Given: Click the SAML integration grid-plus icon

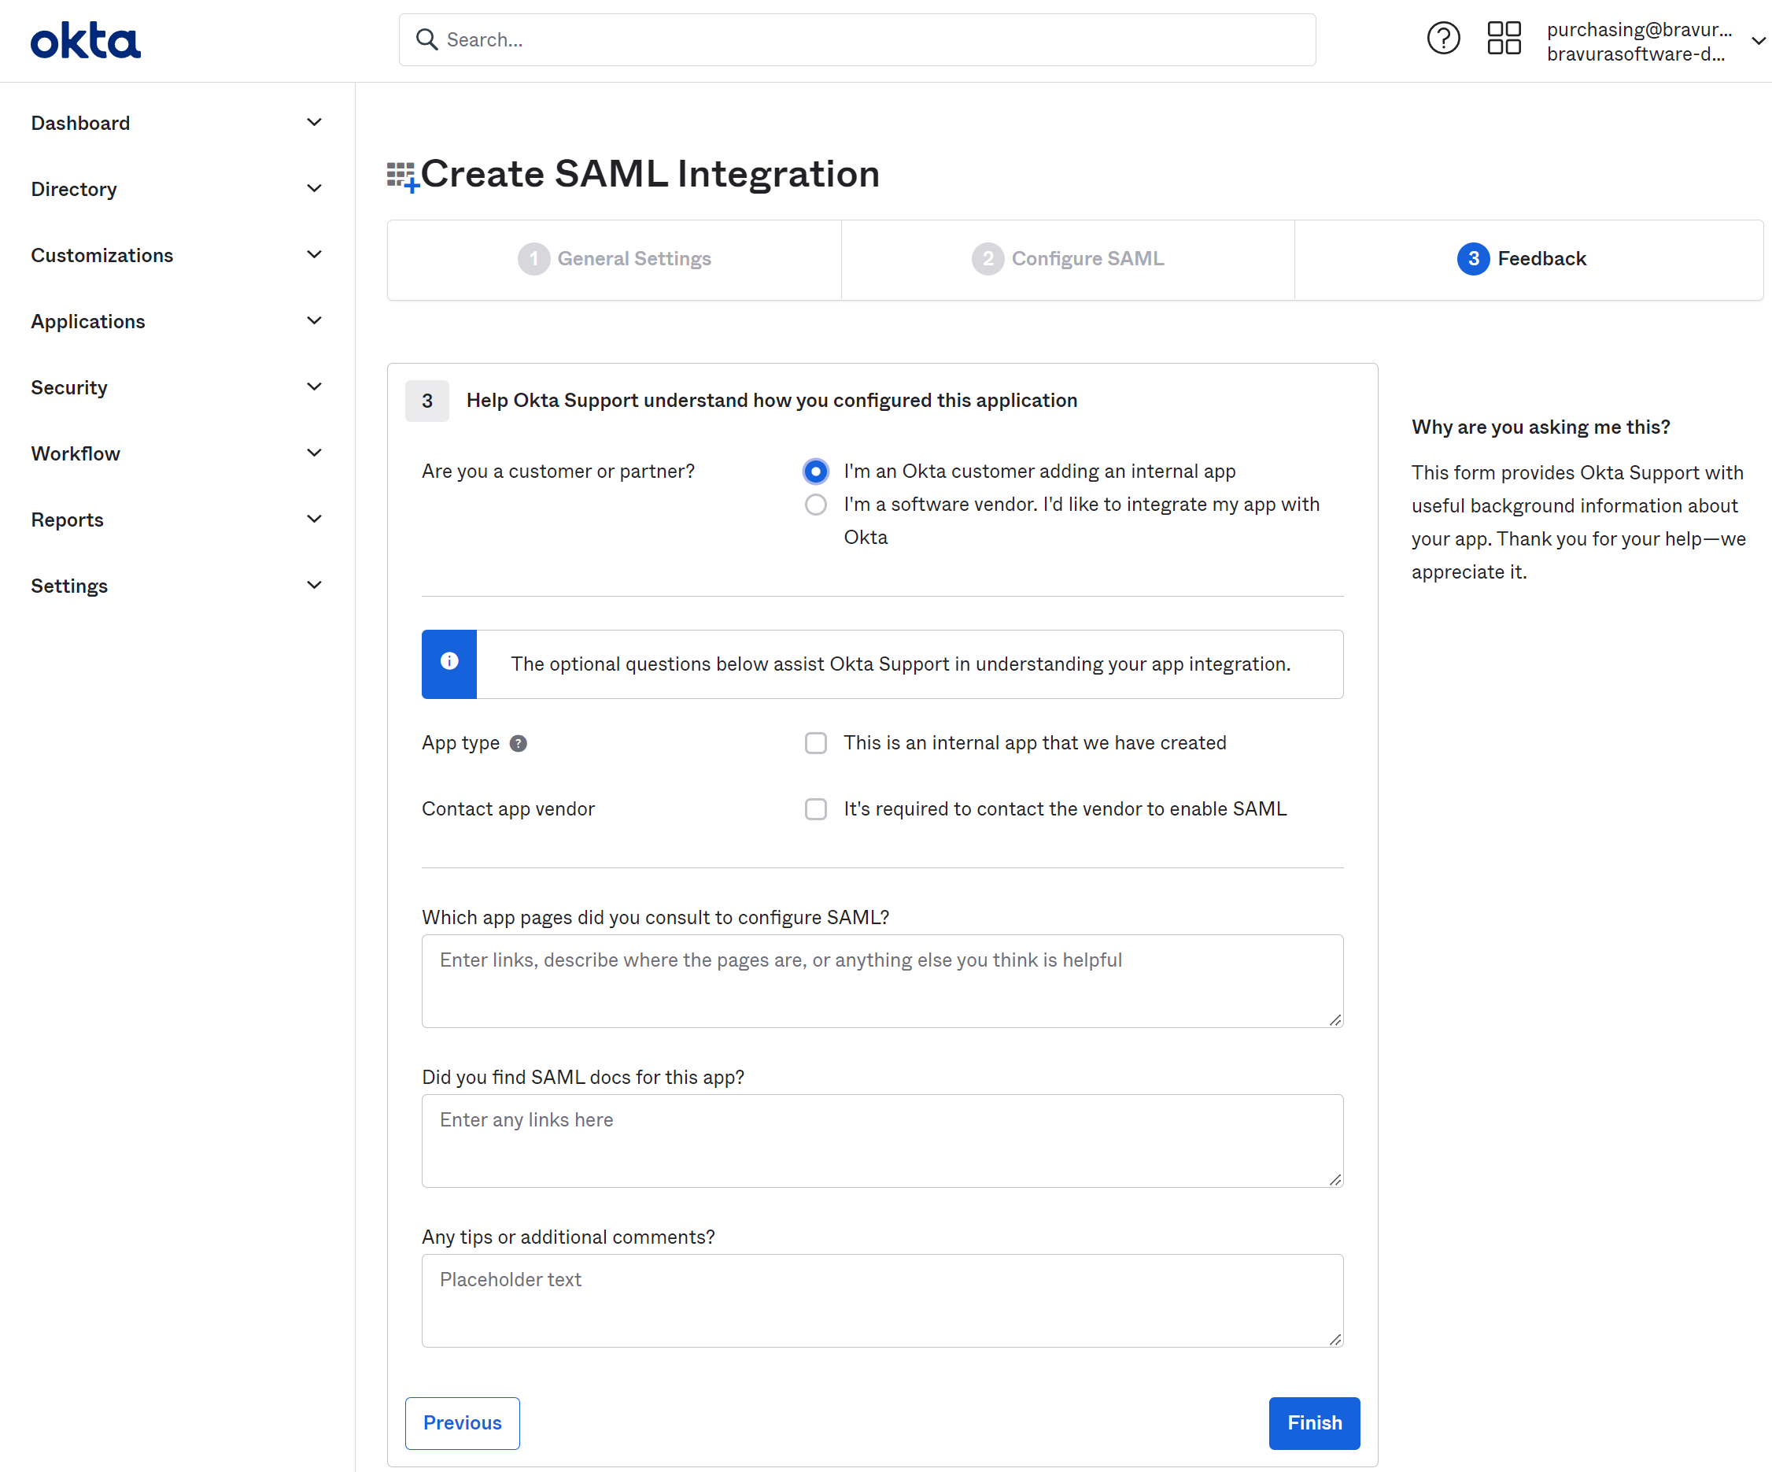Looking at the screenshot, I should pyautogui.click(x=403, y=177).
